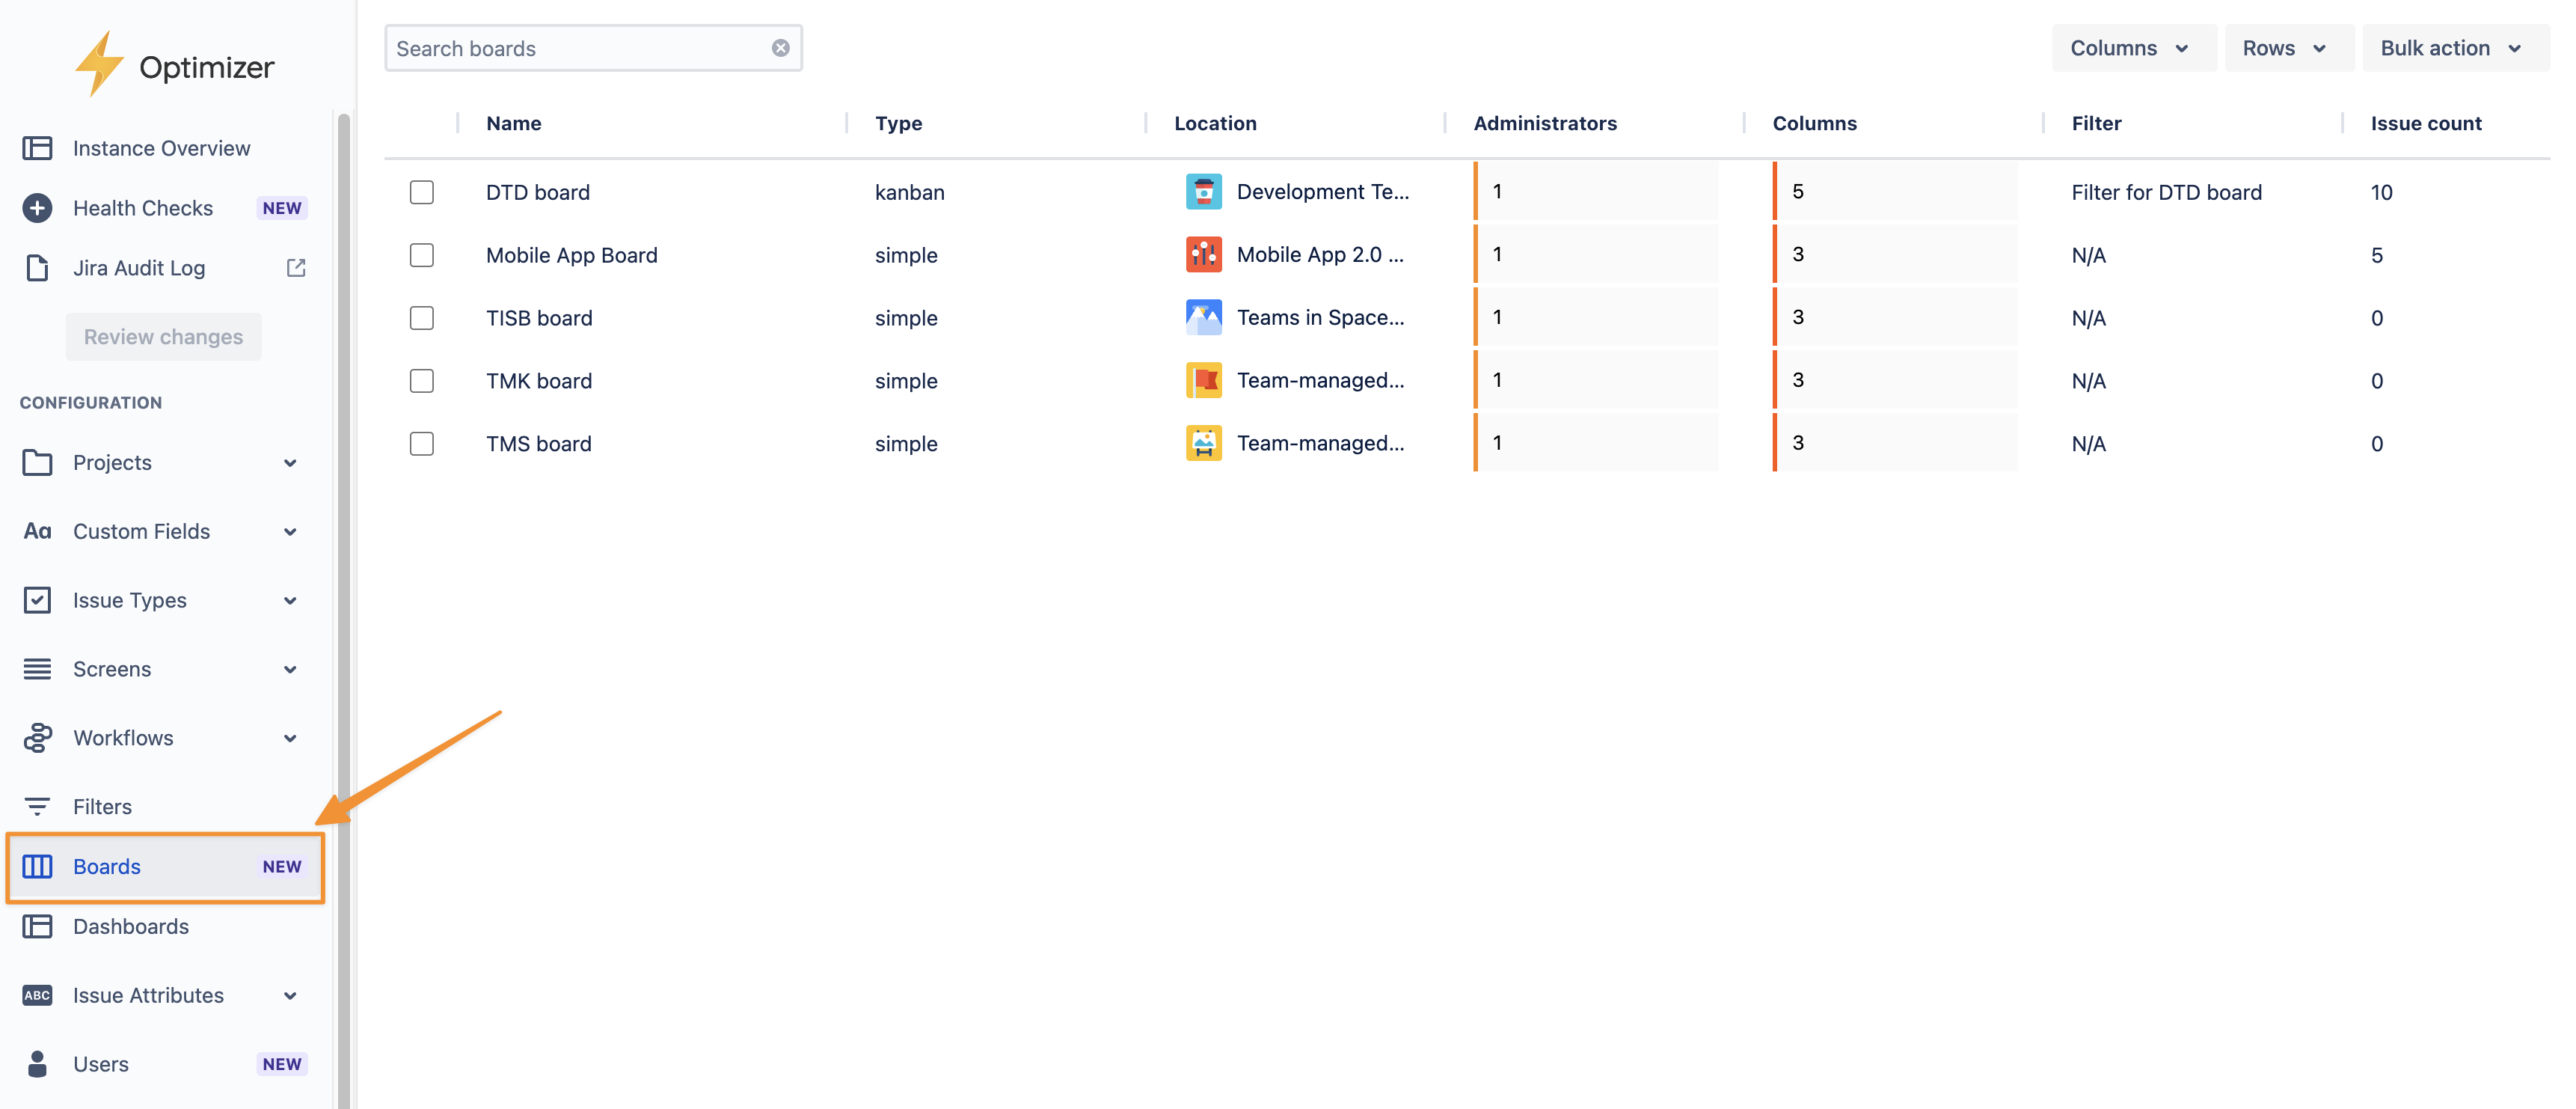2576x1109 pixels.
Task: Open the Boards section
Action: (x=106, y=867)
